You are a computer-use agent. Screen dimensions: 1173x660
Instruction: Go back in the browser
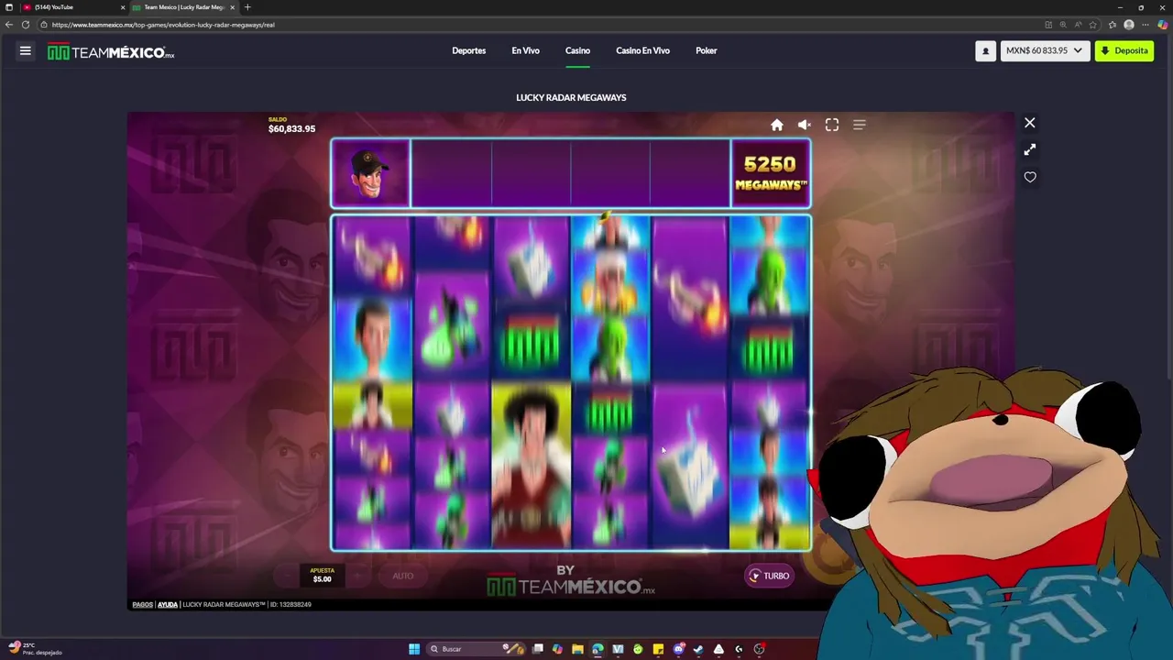9,25
